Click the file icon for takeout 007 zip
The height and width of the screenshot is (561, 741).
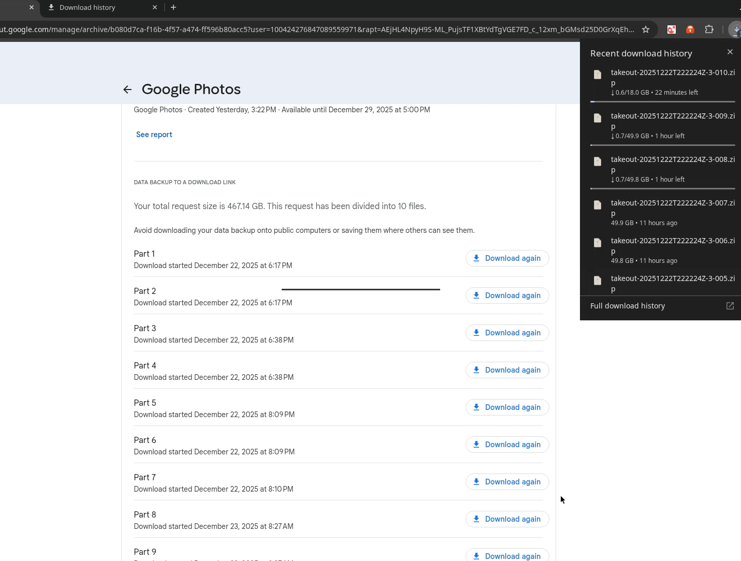(598, 205)
